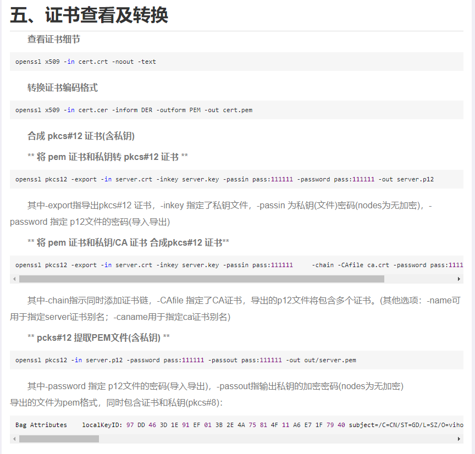Click the line 导出的文件为pem格式
Viewport: 475px width, 454px height.
(117, 402)
